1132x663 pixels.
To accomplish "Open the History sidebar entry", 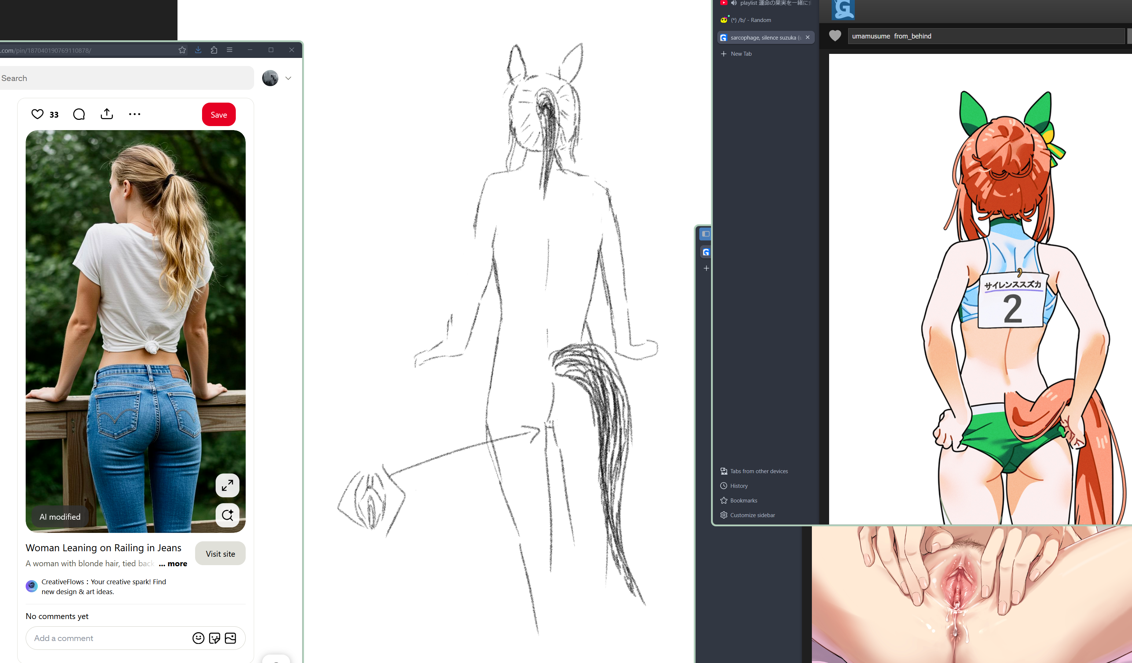I will tap(734, 486).
